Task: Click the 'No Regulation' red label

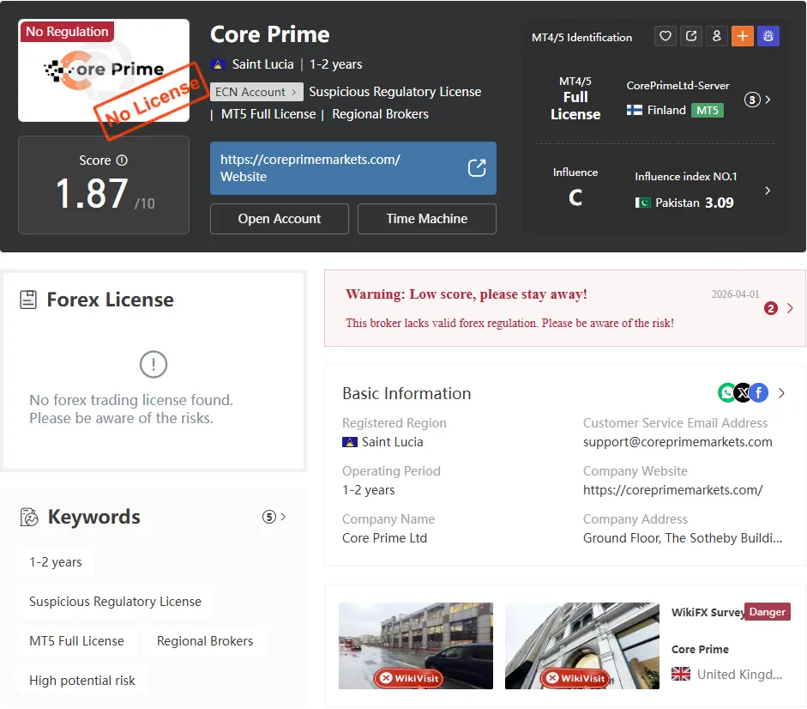Action: [x=67, y=32]
